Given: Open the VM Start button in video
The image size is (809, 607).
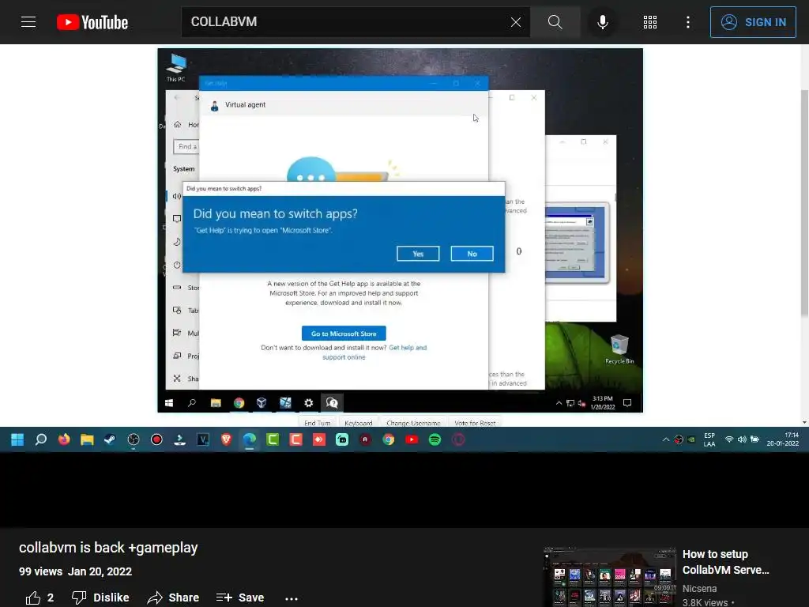Looking at the screenshot, I should [169, 402].
